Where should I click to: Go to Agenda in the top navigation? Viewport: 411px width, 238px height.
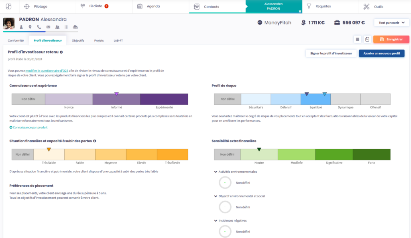[x=153, y=6]
